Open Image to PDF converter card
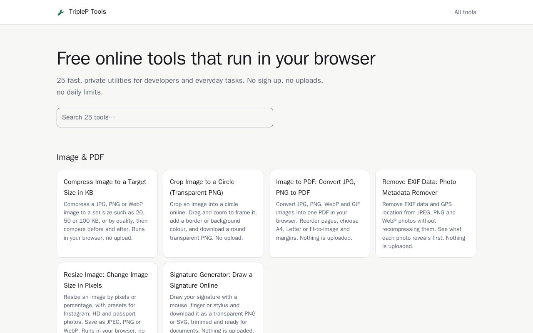 click(319, 214)
